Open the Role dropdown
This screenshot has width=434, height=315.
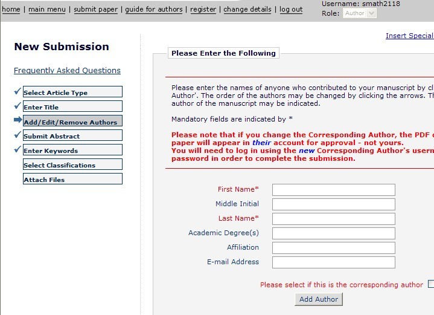(x=360, y=13)
